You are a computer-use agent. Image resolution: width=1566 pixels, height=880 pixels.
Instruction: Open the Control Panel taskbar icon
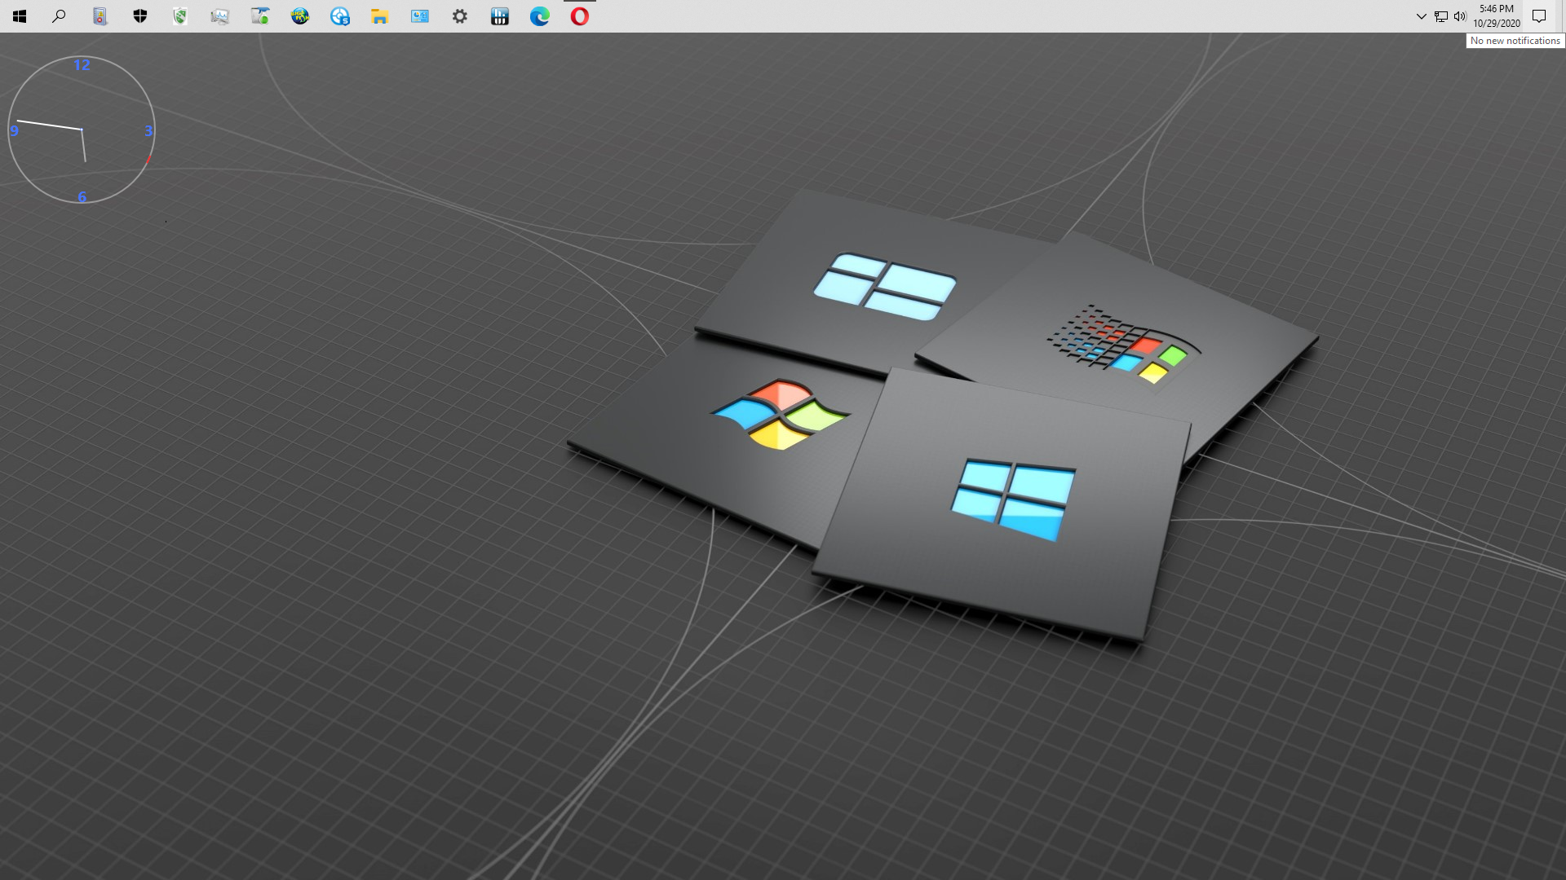tap(420, 16)
